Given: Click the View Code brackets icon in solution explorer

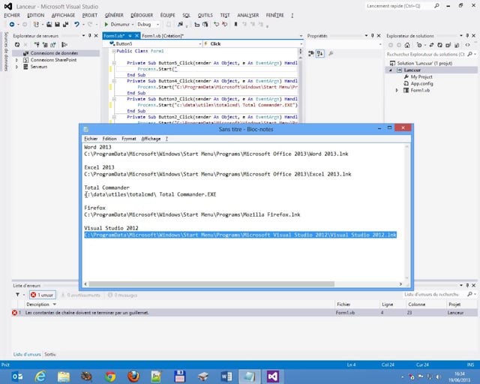Looking at the screenshot, I should pyautogui.click(x=468, y=45).
